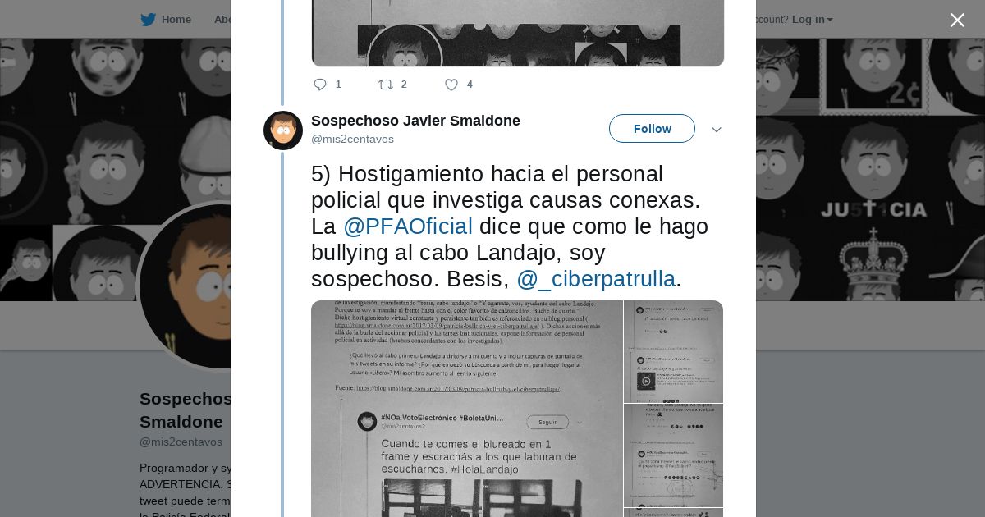Expand the Log in dropdown
The width and height of the screenshot is (985, 517).
[812, 20]
